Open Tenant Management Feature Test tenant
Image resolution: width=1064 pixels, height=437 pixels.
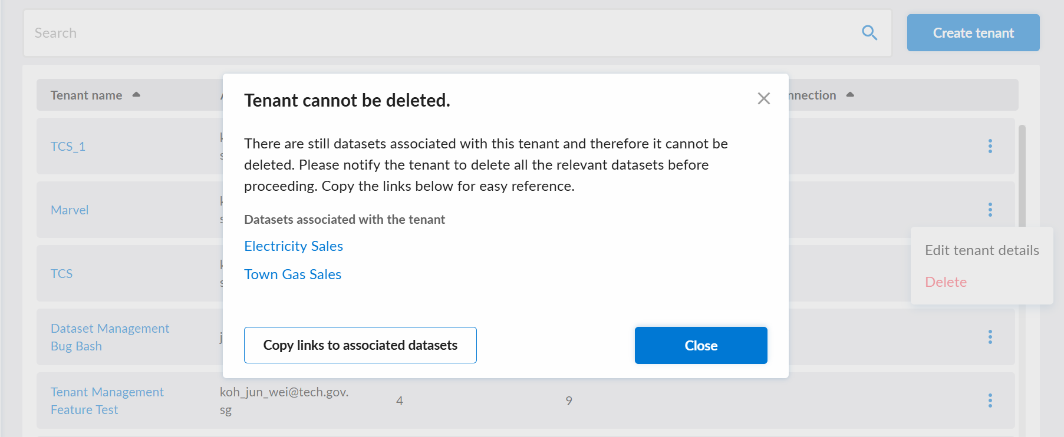107,400
